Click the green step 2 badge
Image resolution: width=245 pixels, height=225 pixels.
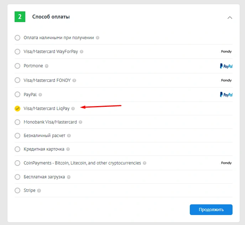pos(20,17)
